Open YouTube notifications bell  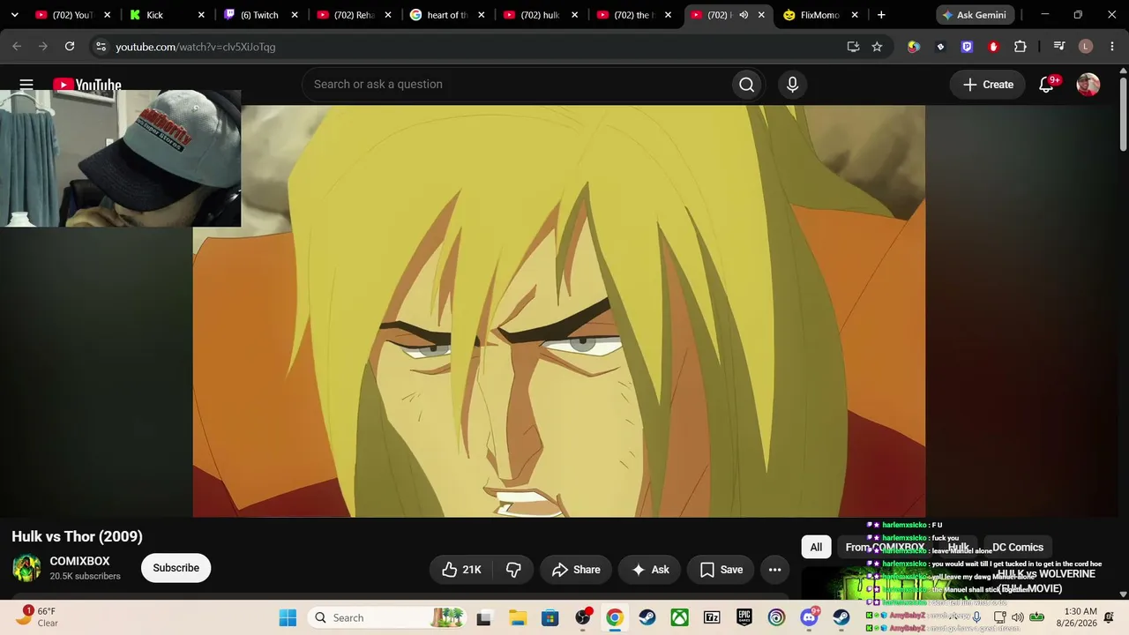tap(1047, 85)
